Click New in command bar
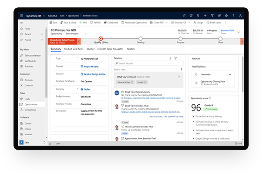 (83, 23)
